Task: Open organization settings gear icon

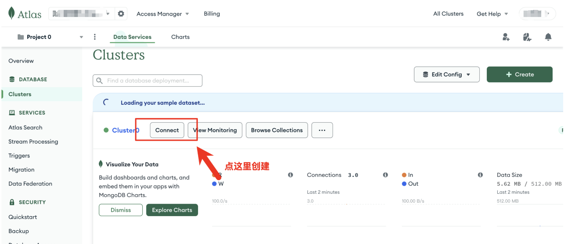Action: click(121, 14)
